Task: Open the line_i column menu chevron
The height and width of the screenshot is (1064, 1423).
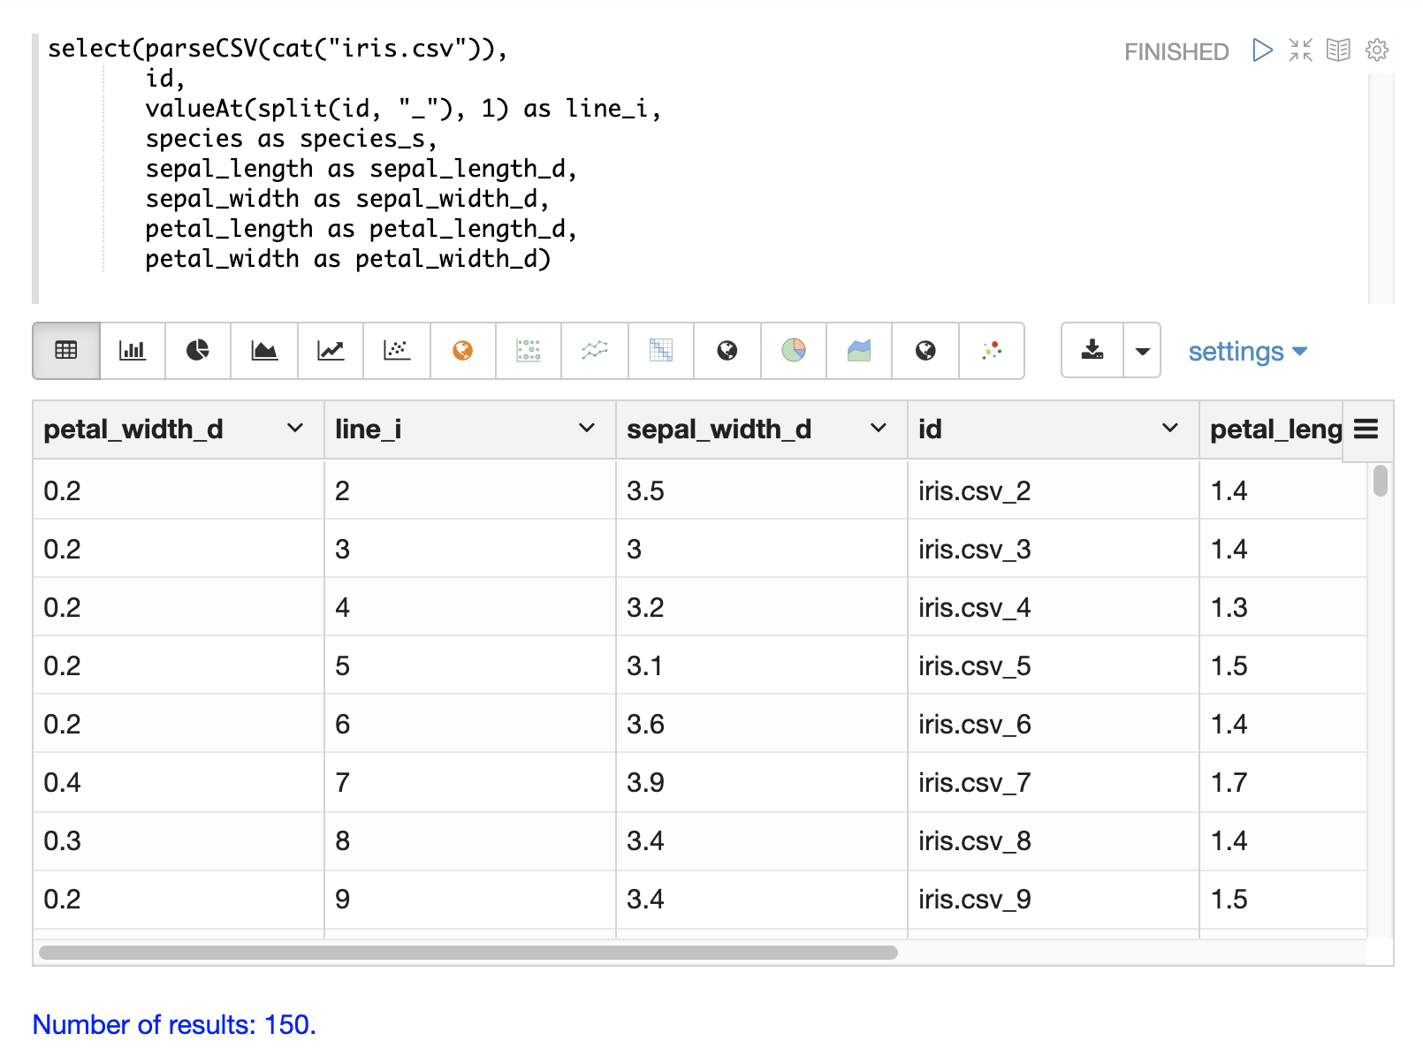Action: (x=586, y=429)
